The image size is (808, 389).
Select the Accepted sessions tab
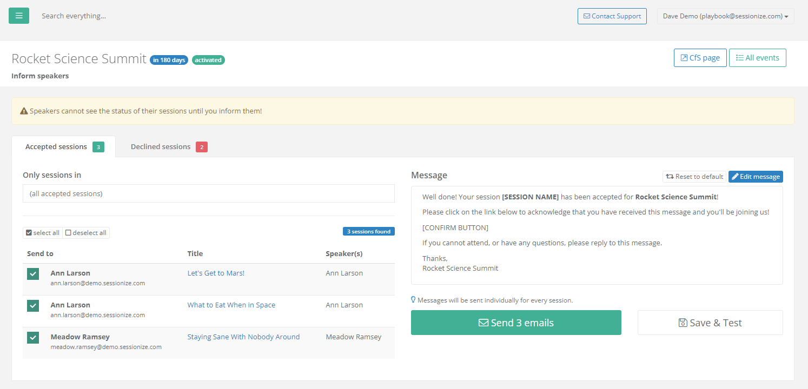(63, 146)
